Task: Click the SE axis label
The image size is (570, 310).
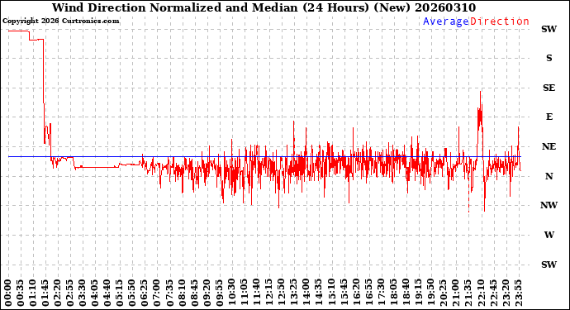Action: click(x=549, y=88)
